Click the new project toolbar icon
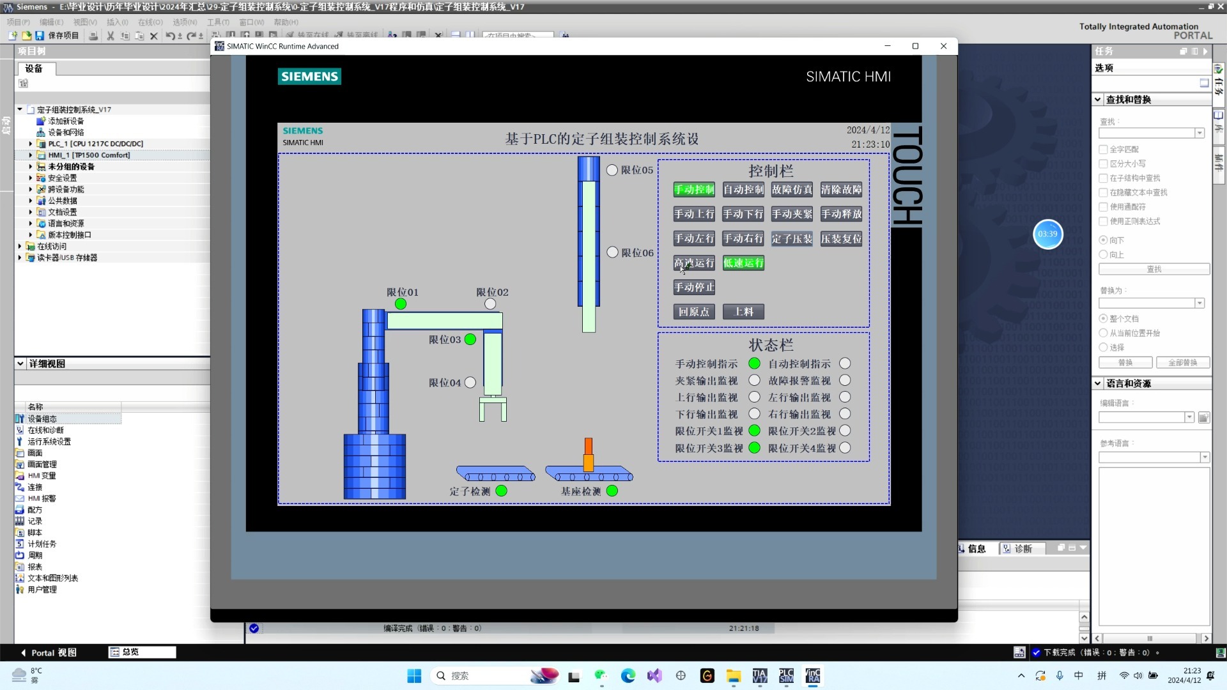Viewport: 1227px width, 690px height. (x=13, y=36)
